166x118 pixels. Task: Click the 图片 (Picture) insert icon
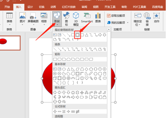22,16
